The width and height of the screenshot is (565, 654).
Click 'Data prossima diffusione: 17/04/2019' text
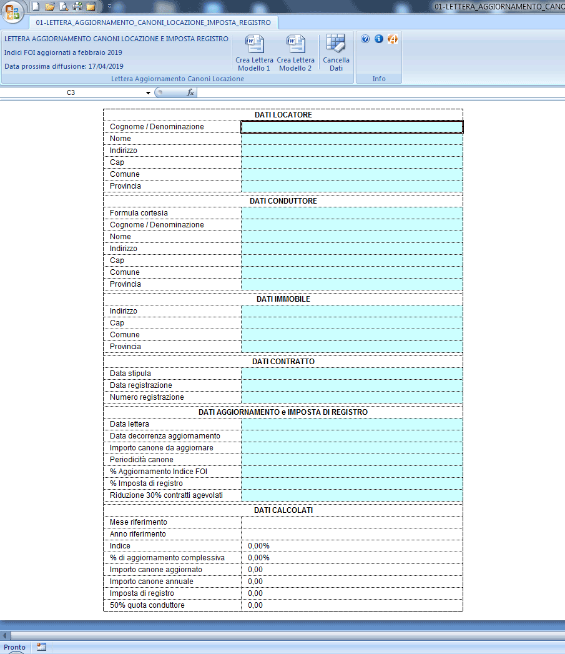64,66
